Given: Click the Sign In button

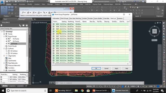Looking at the screenshot, I should coord(123,2).
